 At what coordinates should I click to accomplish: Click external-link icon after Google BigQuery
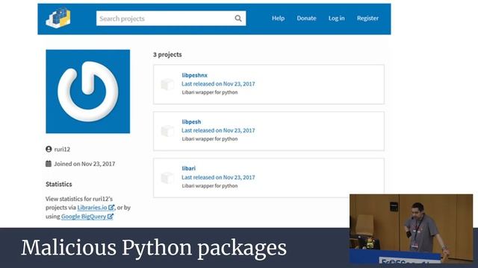111,217
